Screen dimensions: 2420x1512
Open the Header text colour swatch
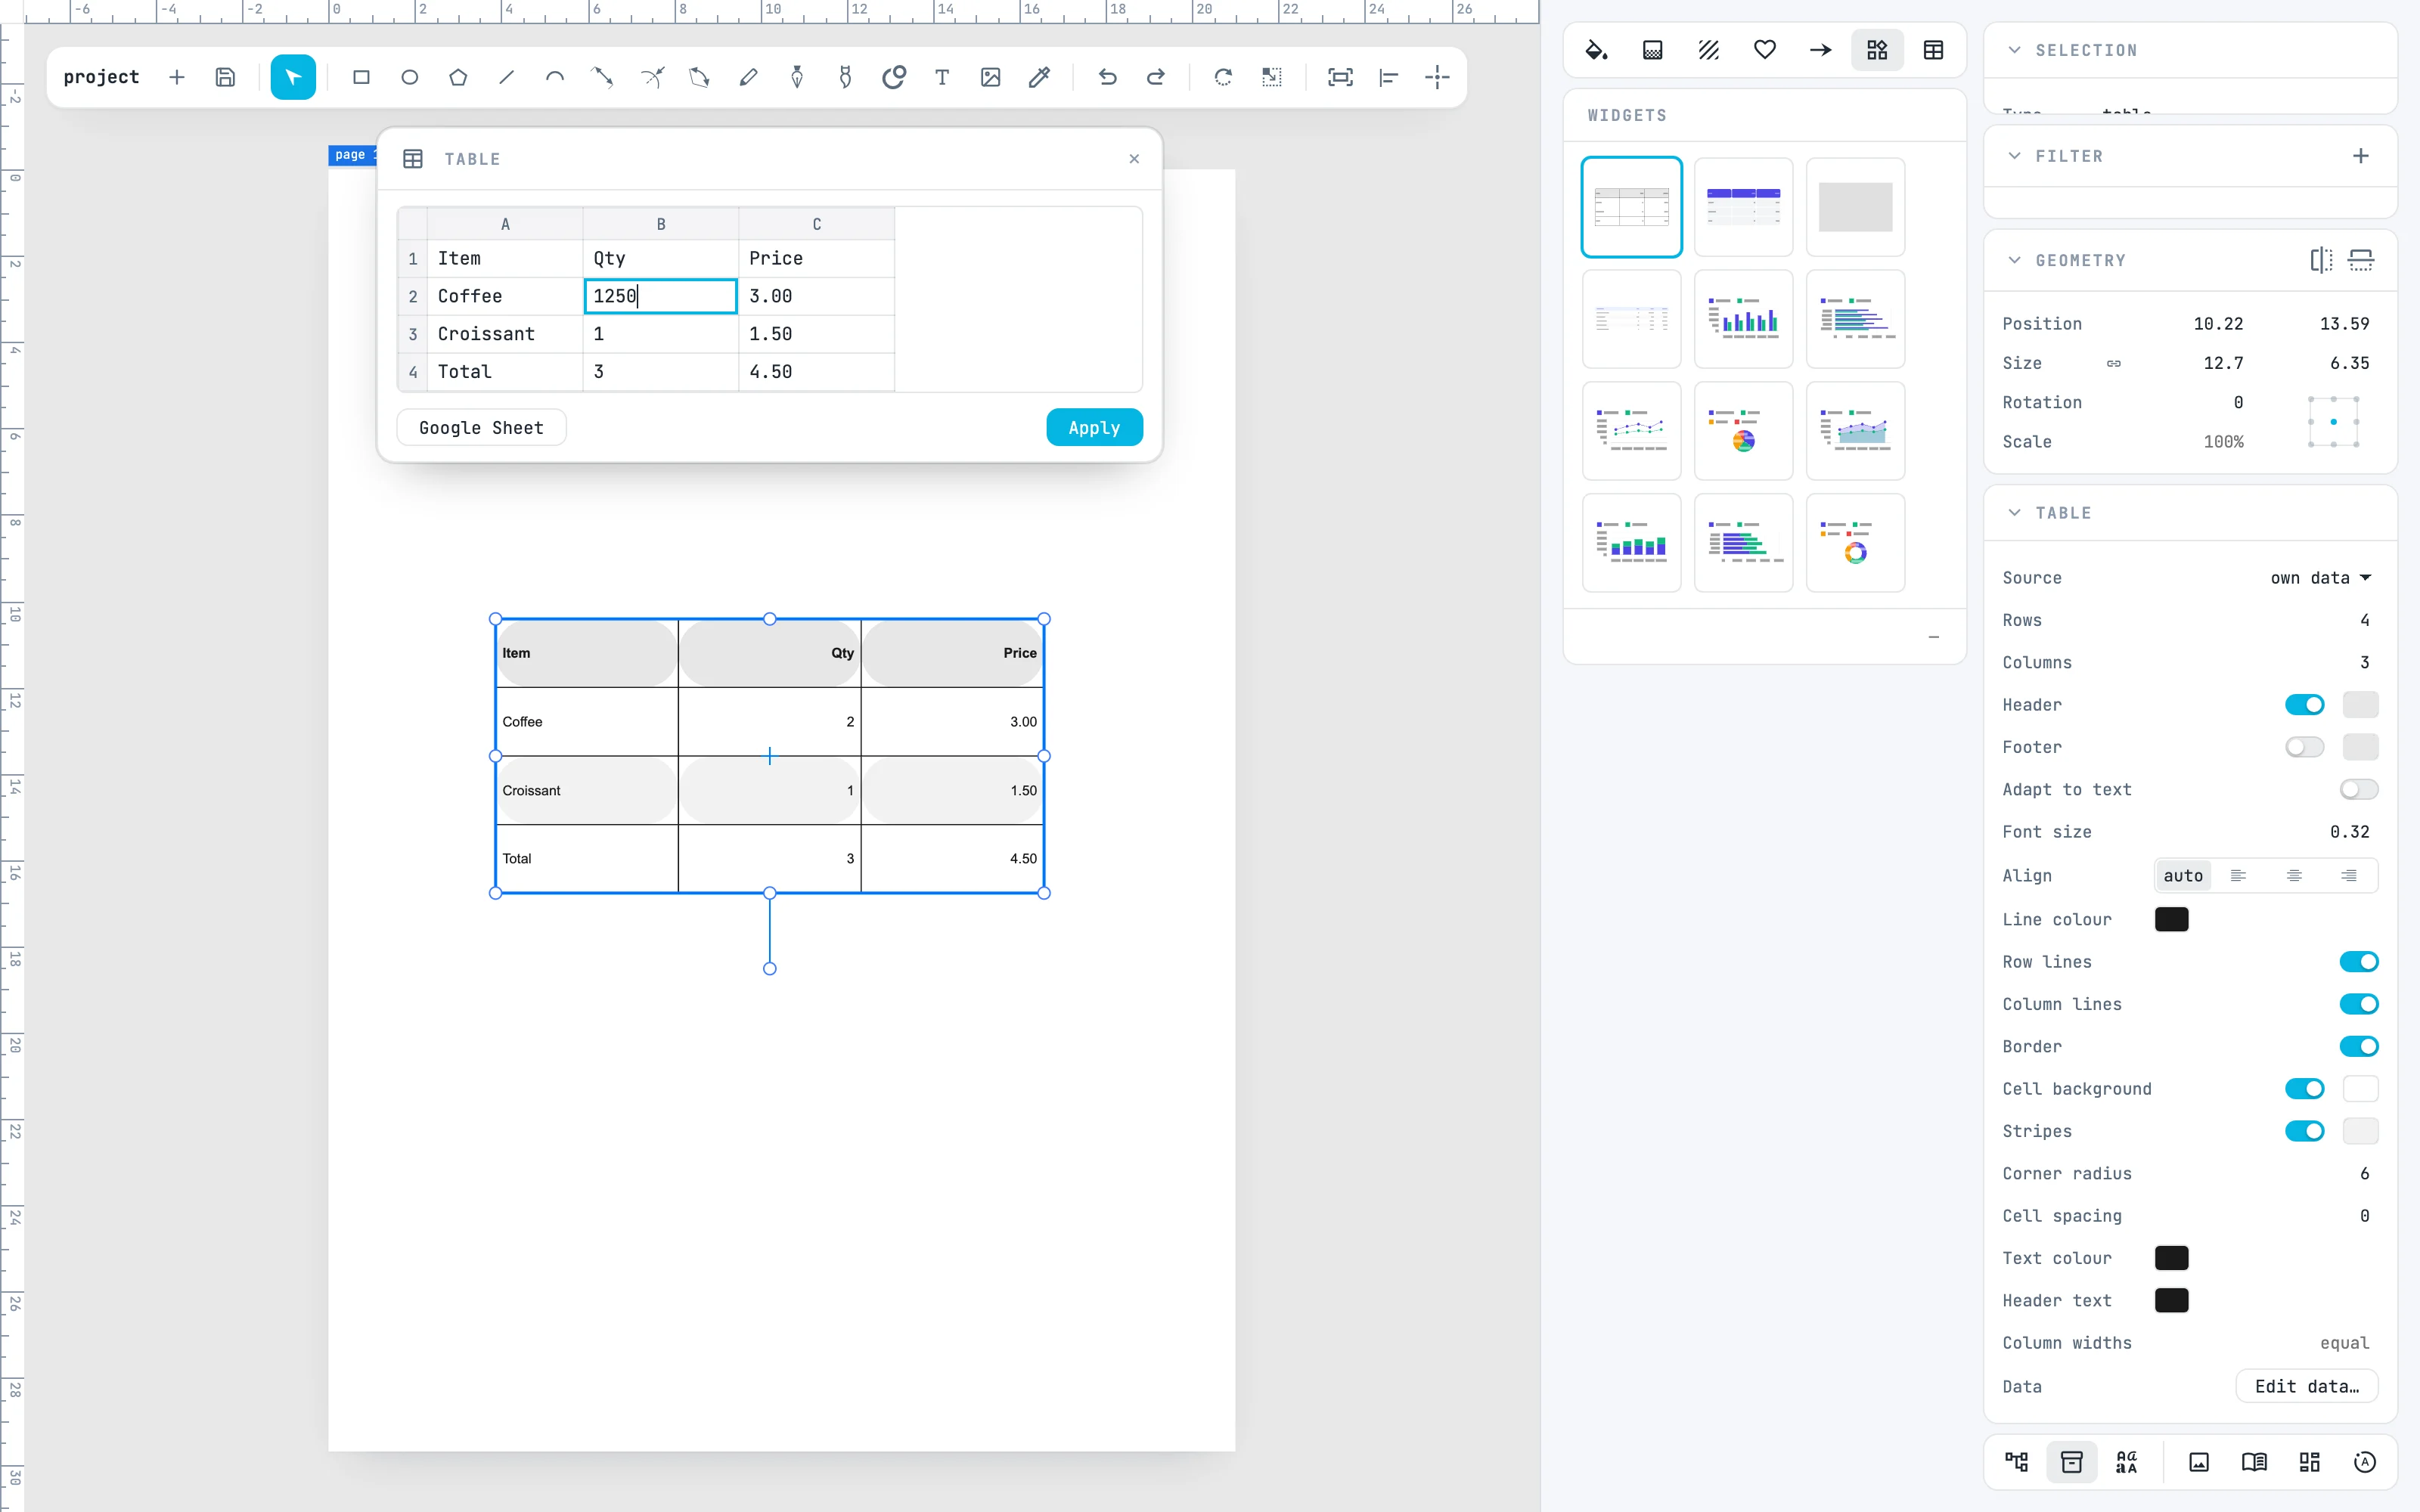coord(2171,1300)
